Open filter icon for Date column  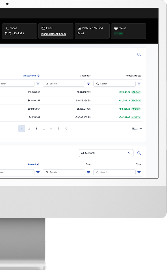(88, 172)
